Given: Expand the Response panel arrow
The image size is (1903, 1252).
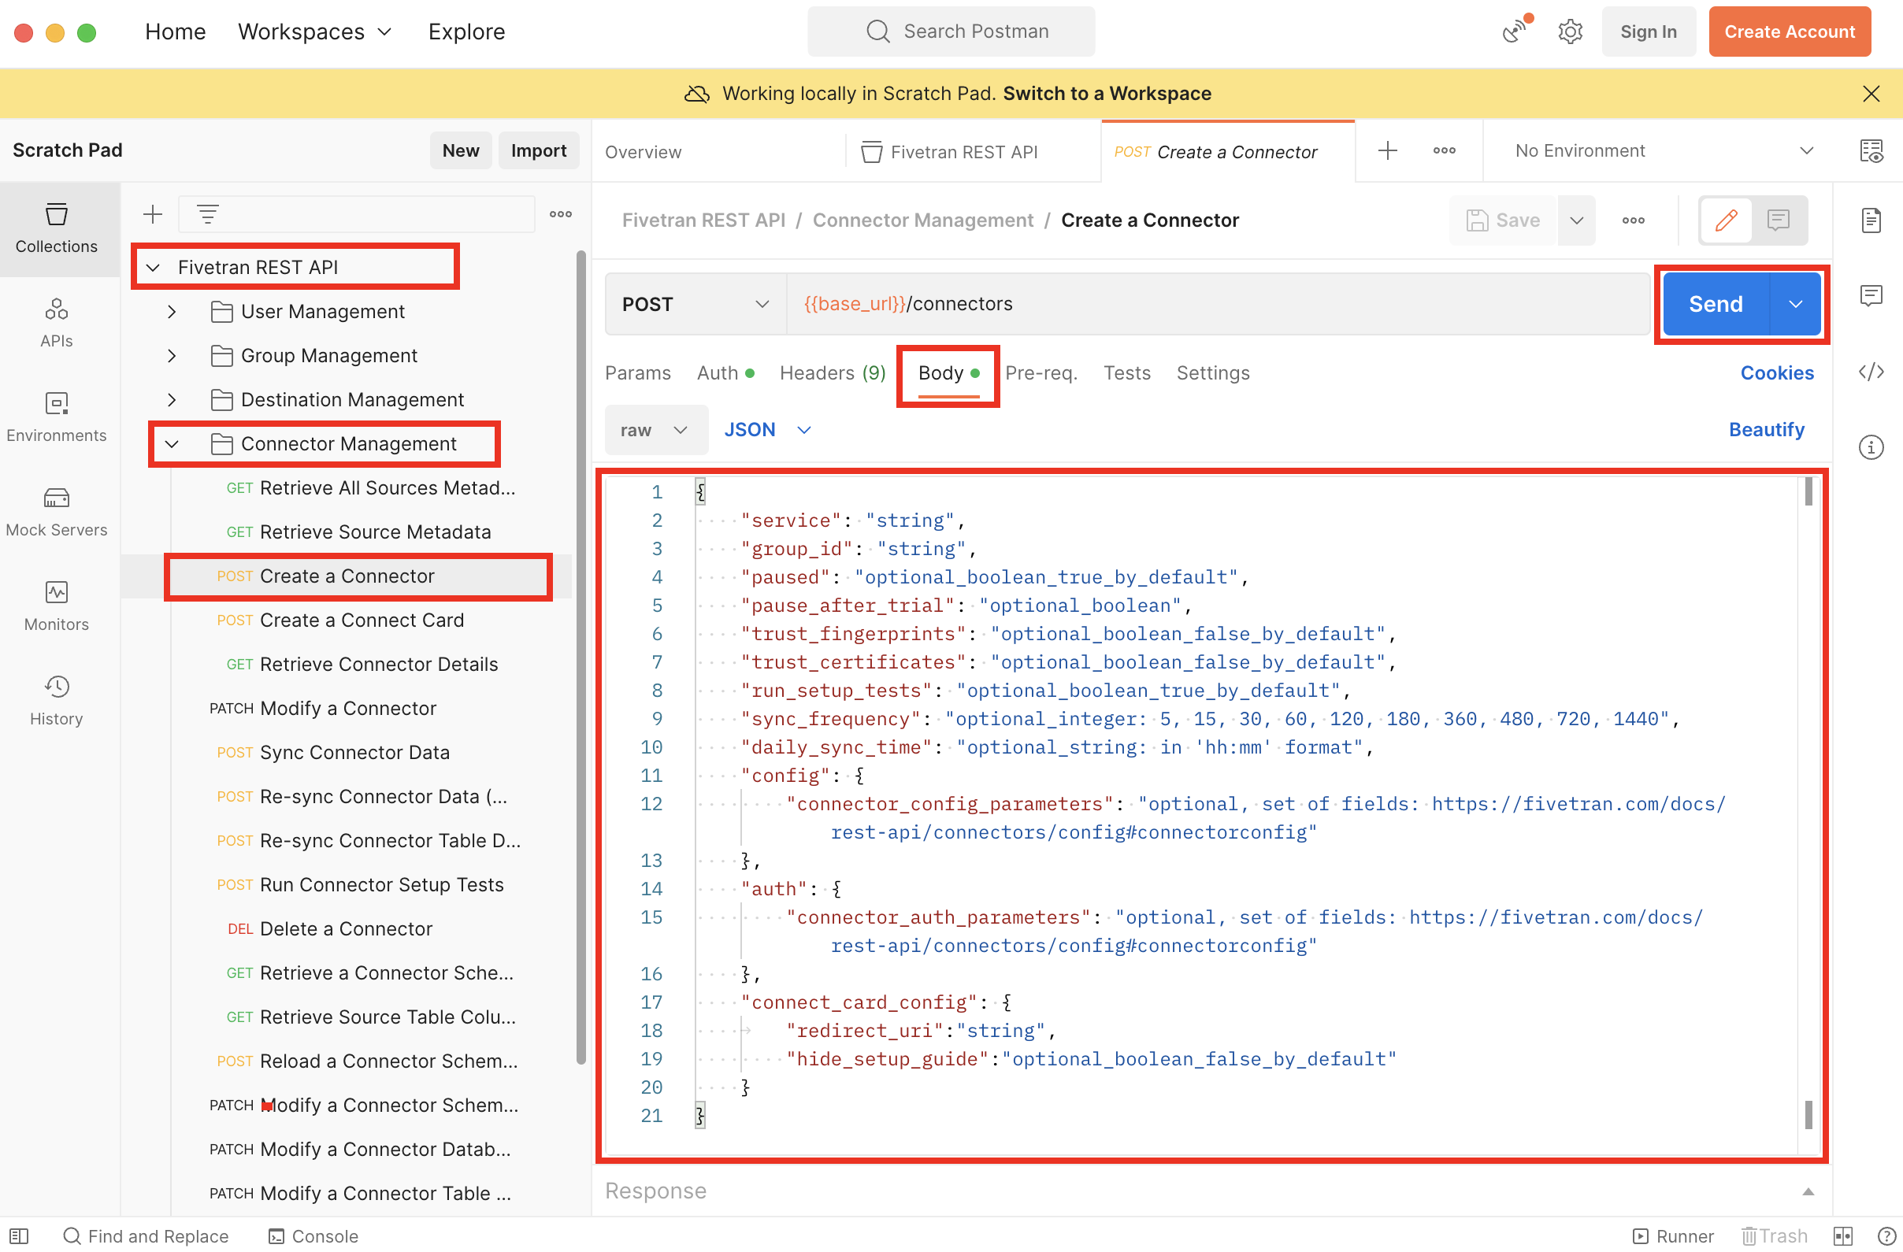Looking at the screenshot, I should click(x=1807, y=1191).
